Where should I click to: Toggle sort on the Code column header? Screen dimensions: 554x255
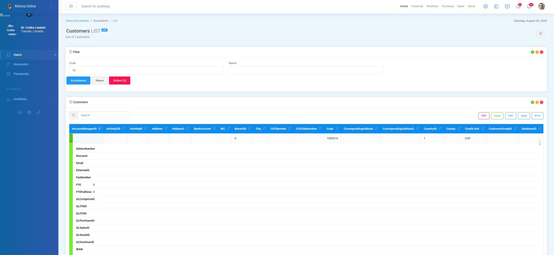pos(332,129)
